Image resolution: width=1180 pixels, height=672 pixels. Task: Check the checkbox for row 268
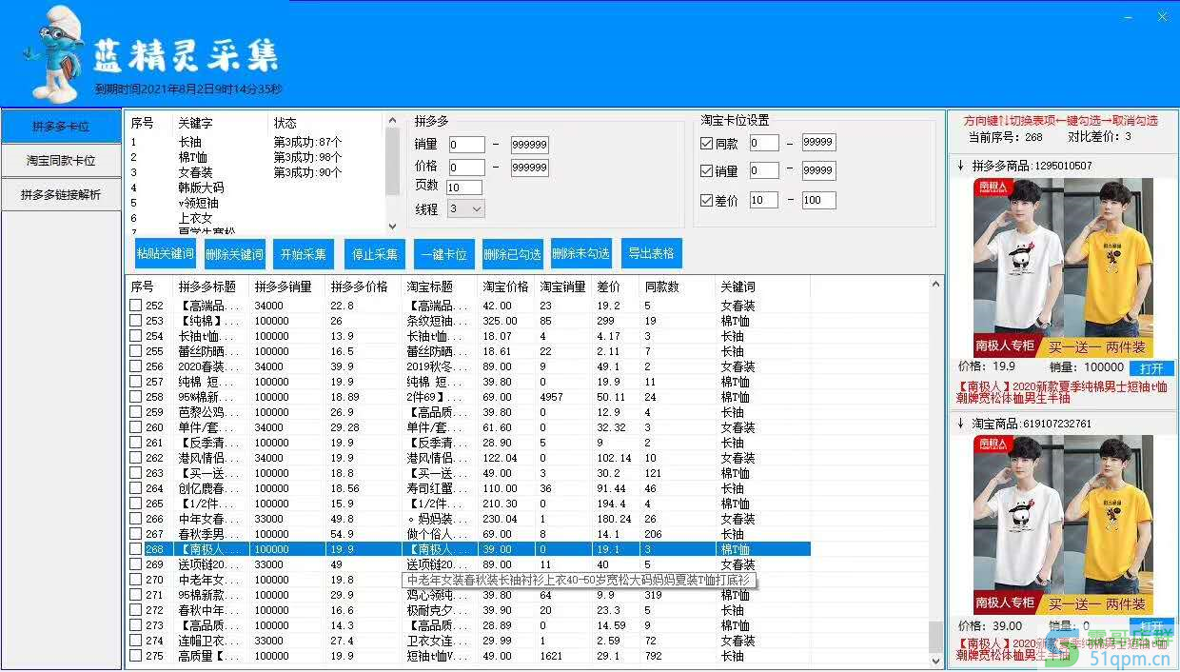coord(136,548)
